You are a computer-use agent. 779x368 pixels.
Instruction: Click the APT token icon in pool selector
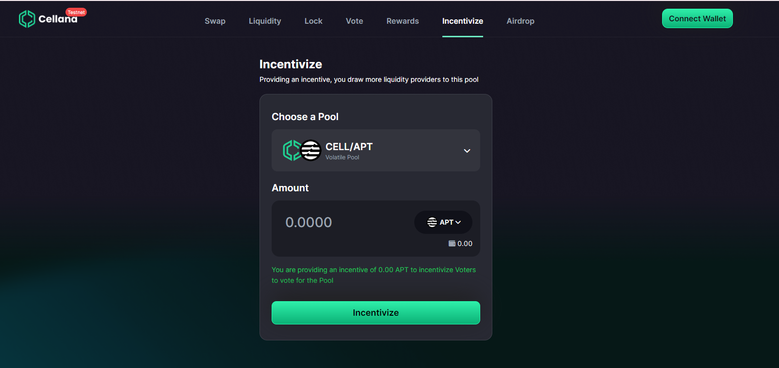[x=311, y=150]
